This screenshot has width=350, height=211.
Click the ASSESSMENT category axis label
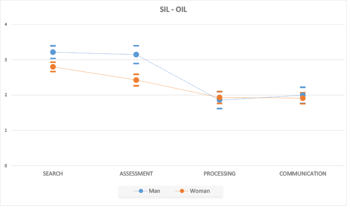pos(136,174)
